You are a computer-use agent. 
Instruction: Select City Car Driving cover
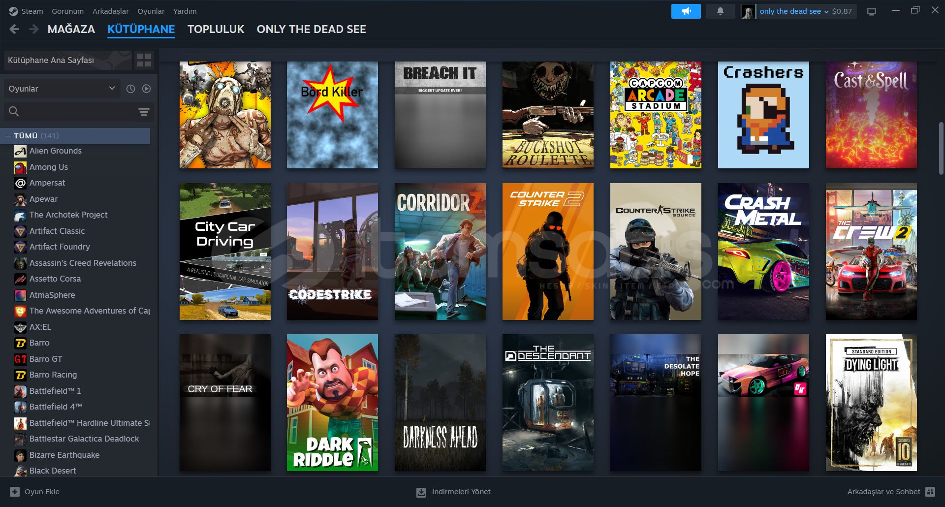click(225, 252)
